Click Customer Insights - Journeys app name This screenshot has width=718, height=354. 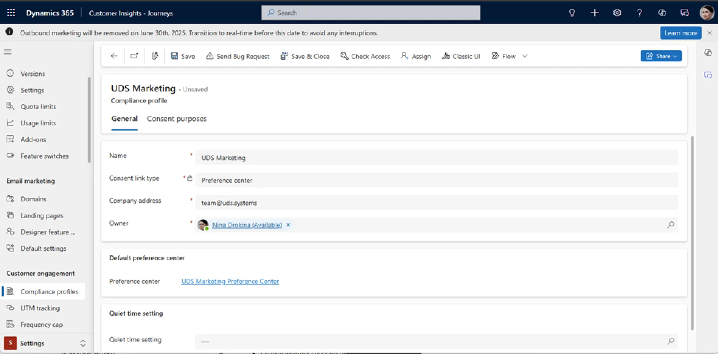click(x=131, y=13)
